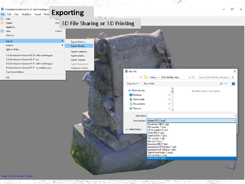The height and width of the screenshot is (184, 245).
Task: Select Autodesk FBX (*.fbx) file type
Action: click(192, 144)
